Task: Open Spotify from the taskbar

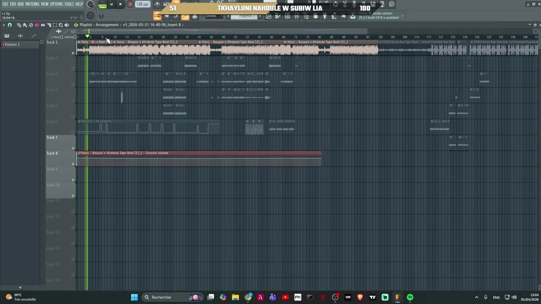Action: pyautogui.click(x=410, y=297)
